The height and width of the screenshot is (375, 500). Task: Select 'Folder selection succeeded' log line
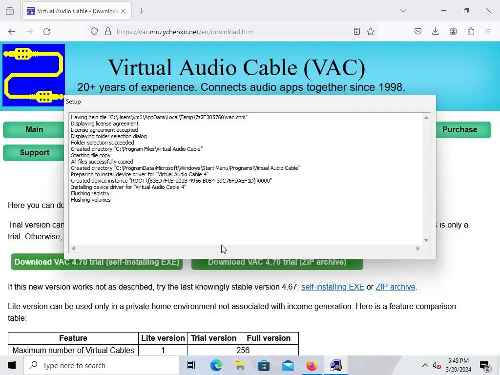pos(103,143)
